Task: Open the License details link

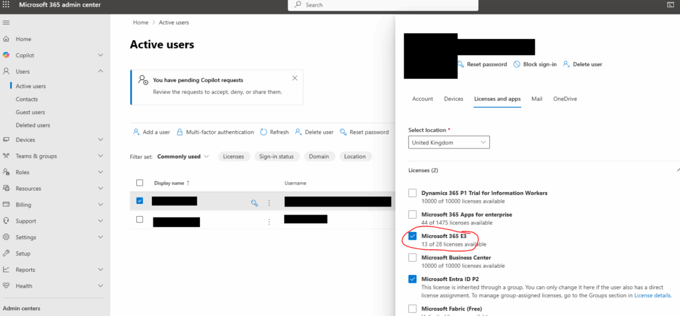Action: tap(652, 295)
